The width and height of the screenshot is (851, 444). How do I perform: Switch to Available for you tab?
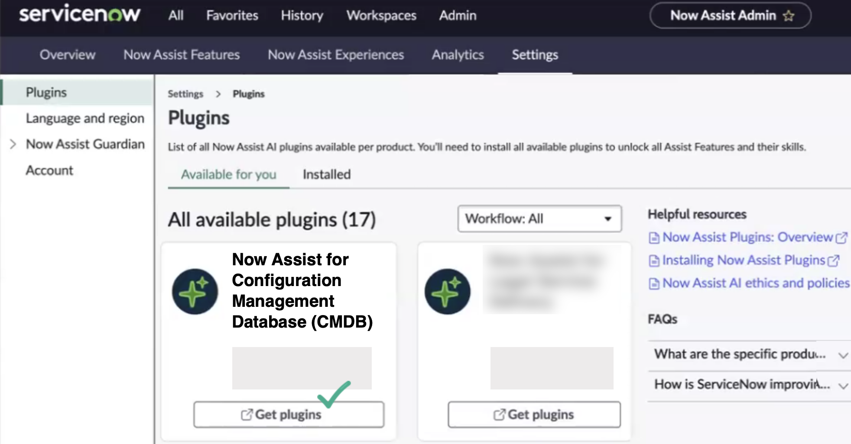[x=228, y=174]
